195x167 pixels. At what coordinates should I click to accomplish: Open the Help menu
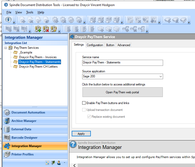41,12
